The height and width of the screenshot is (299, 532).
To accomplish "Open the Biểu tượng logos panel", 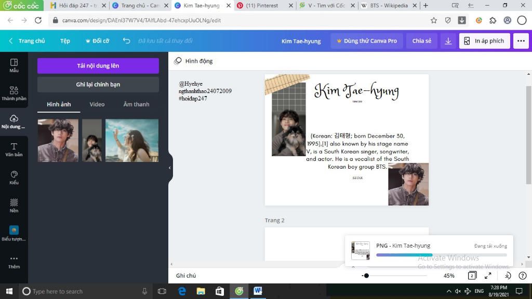I will click(x=14, y=234).
